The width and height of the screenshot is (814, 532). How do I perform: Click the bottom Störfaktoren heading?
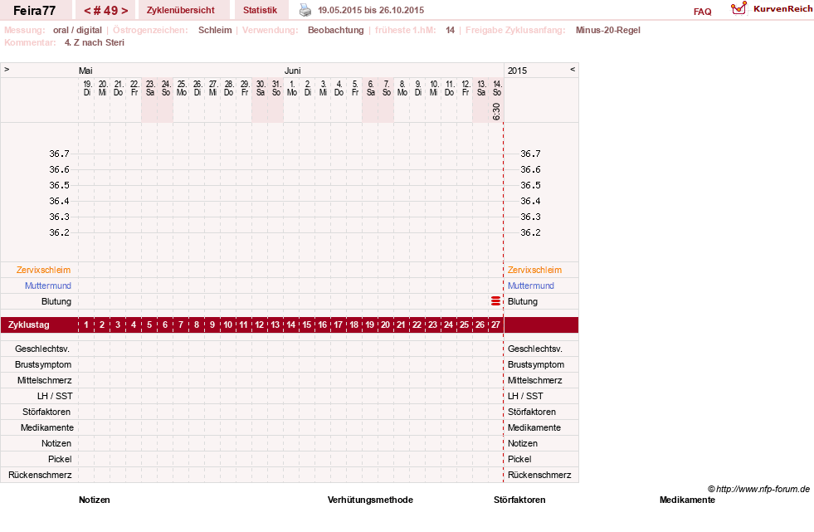[x=519, y=500]
